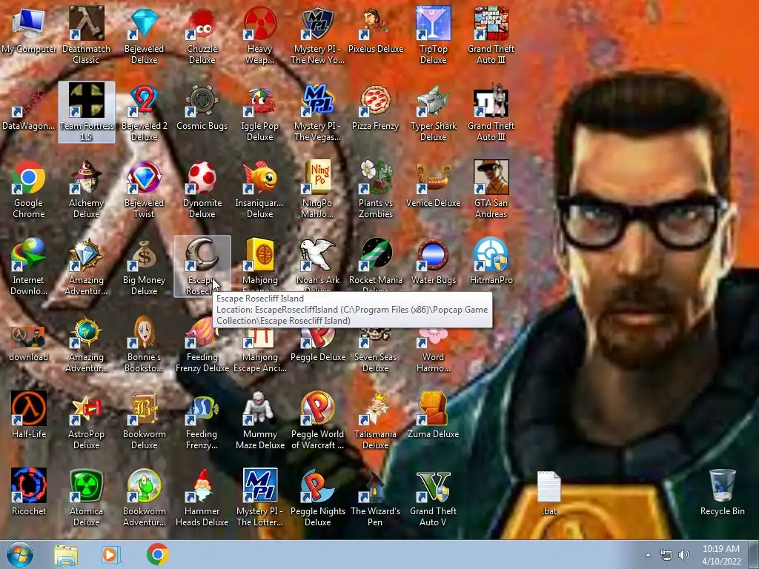Open Internet Download Manager shortcut
The image size is (759, 569).
tap(29, 266)
